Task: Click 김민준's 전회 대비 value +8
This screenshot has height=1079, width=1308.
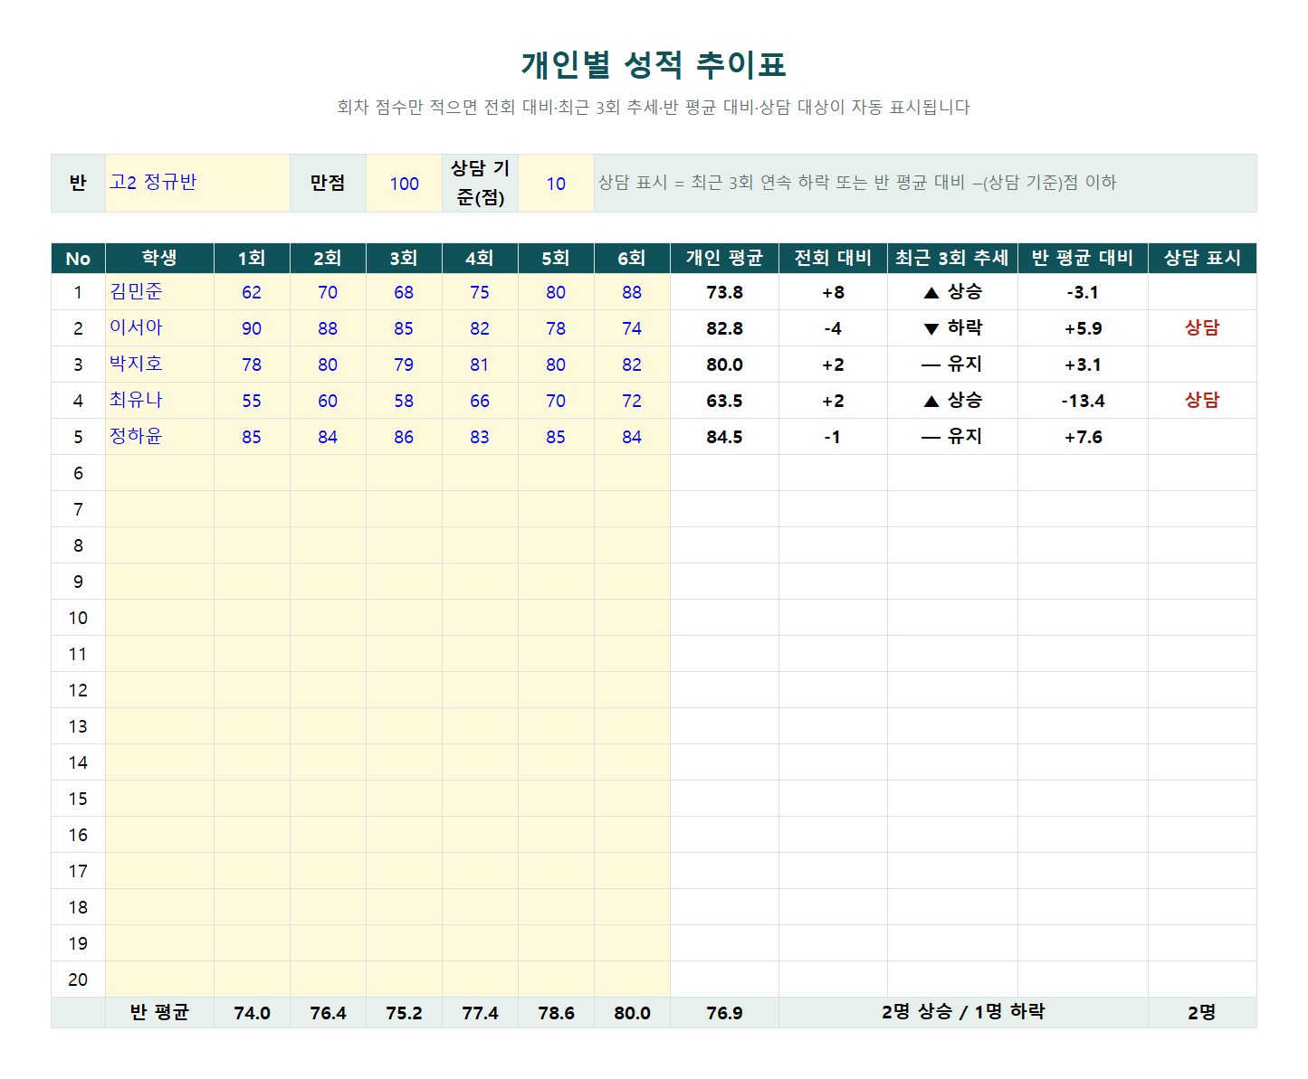Action: tap(833, 292)
